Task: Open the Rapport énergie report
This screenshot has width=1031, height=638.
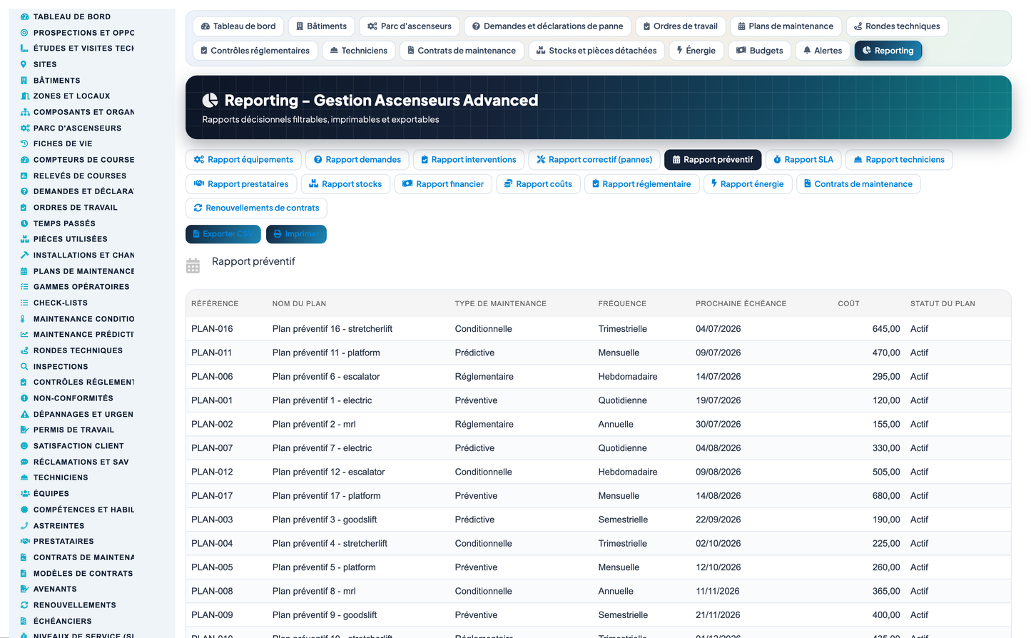Action: [x=748, y=184]
